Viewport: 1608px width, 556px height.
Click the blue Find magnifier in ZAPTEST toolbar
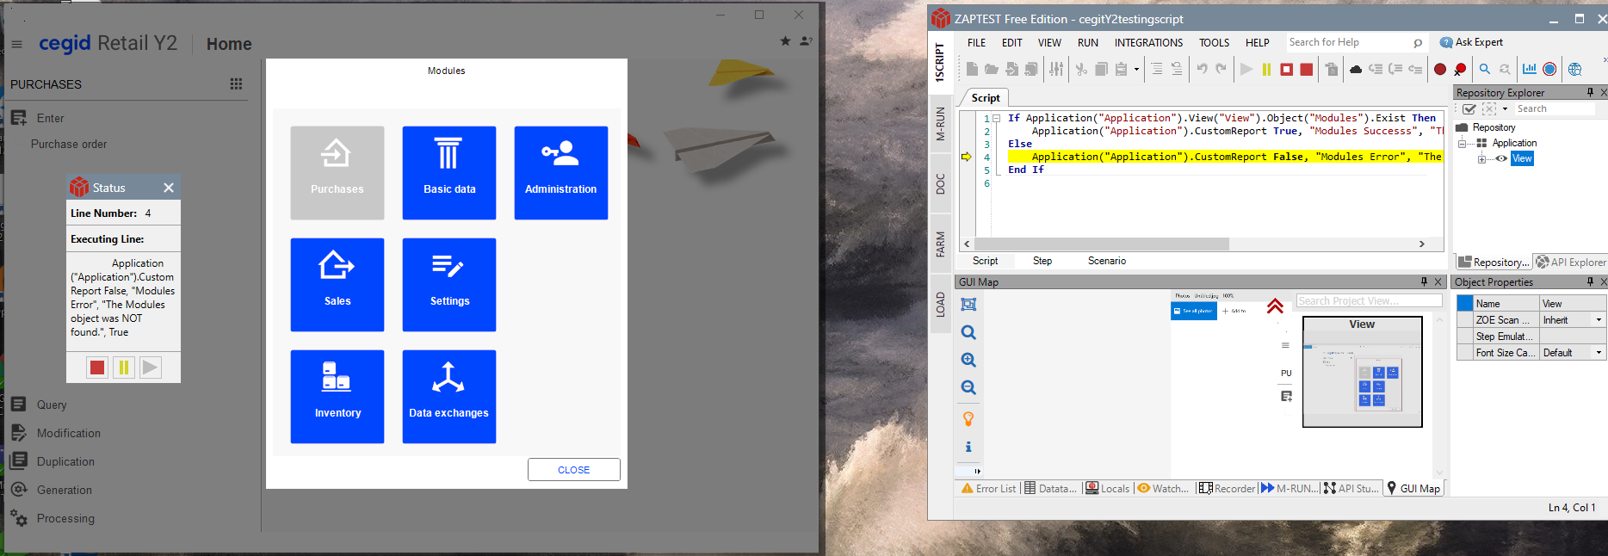coord(1485,70)
